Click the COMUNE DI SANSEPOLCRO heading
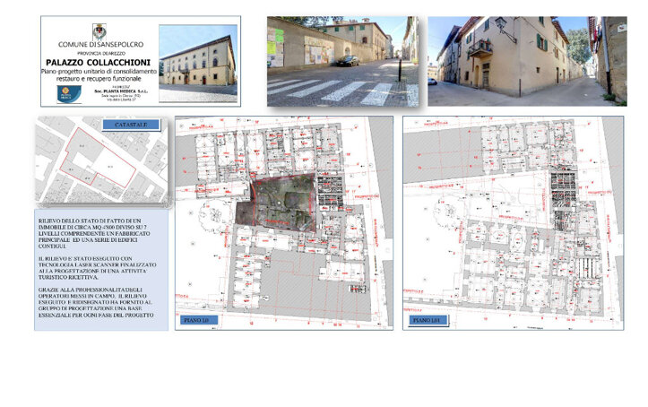 (x=99, y=44)
